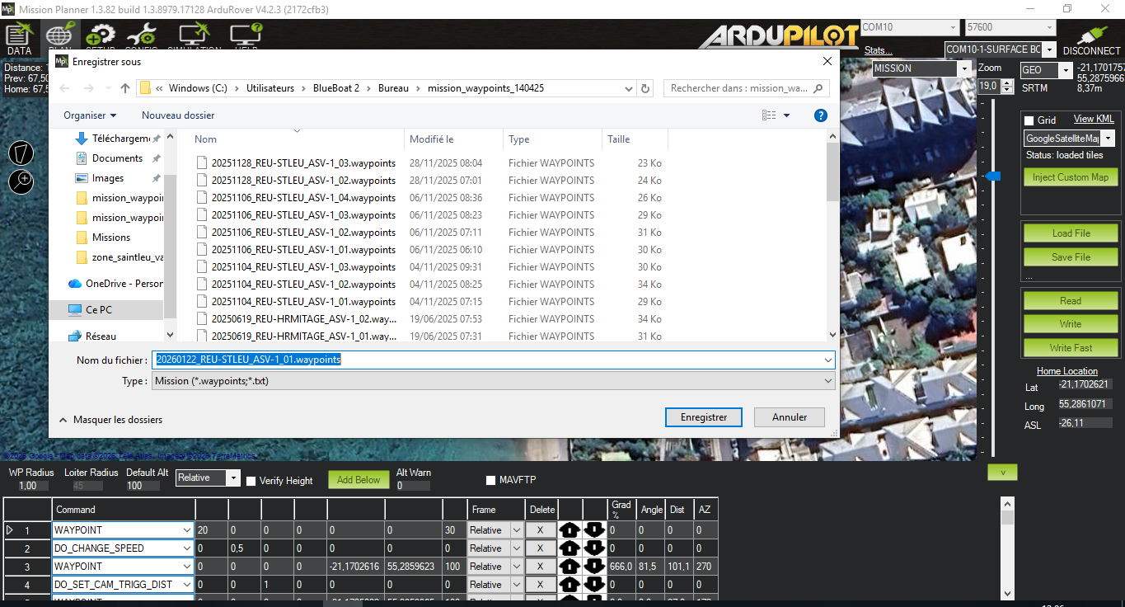1125x607 pixels.
Task: Expand the file Type dropdown
Action: coord(827,381)
